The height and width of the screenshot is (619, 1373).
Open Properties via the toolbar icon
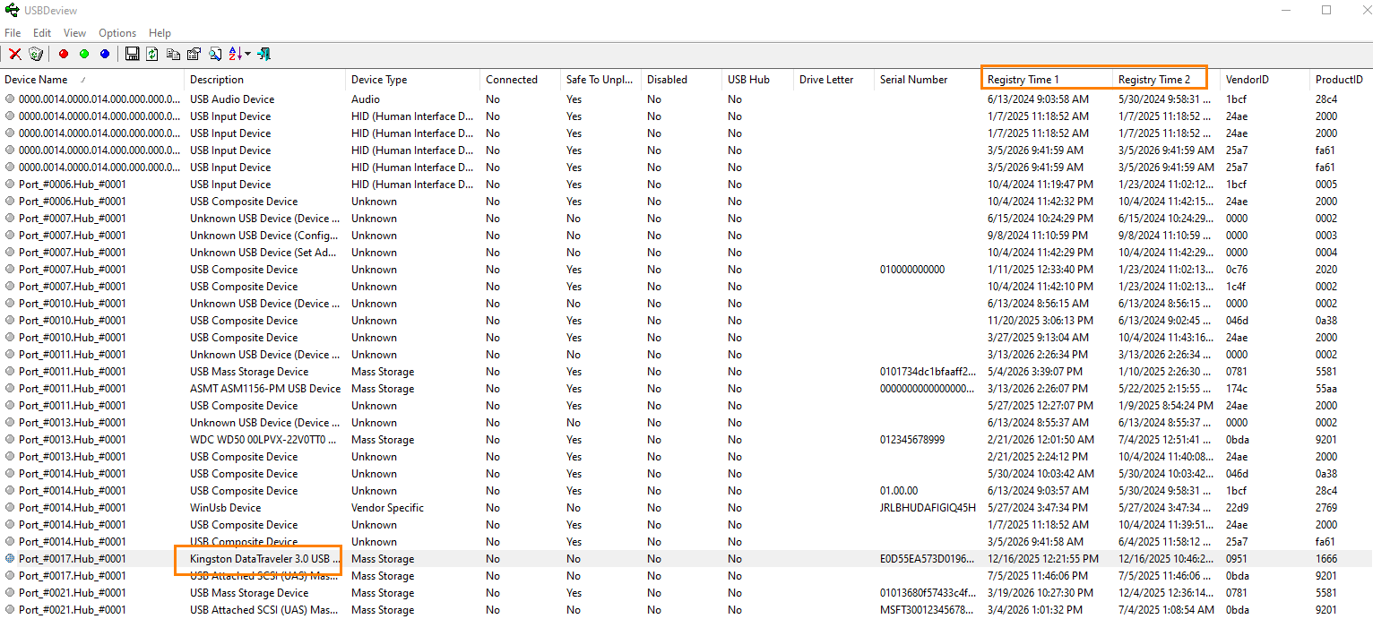[x=194, y=54]
